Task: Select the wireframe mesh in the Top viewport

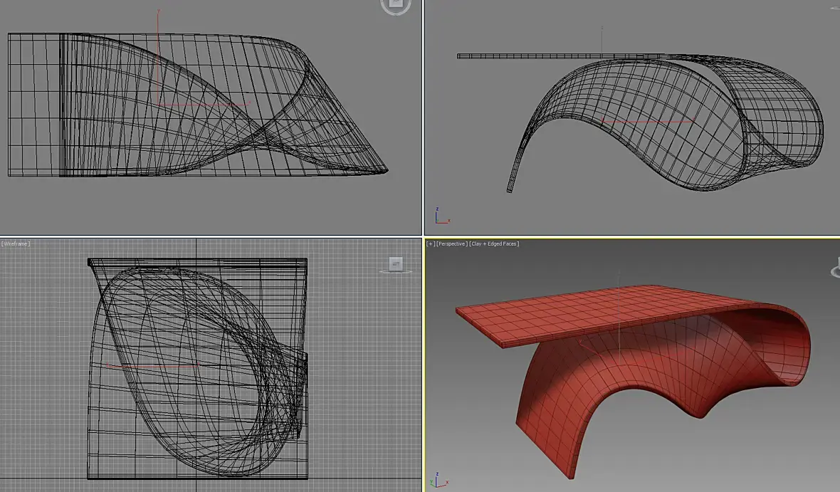Action: 198,105
